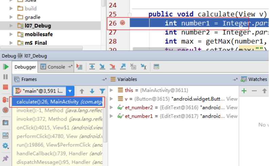Viewport: 269px width, 166px height.
Task: Select dispatchMessage():95 Handler frame
Action: pos(57,162)
